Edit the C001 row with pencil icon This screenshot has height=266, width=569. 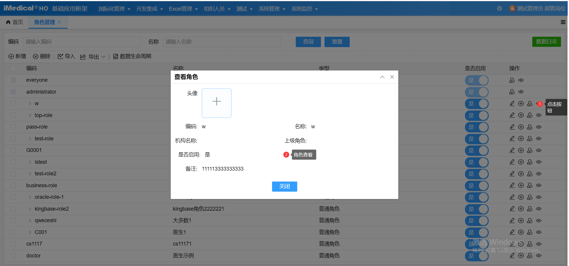point(512,232)
